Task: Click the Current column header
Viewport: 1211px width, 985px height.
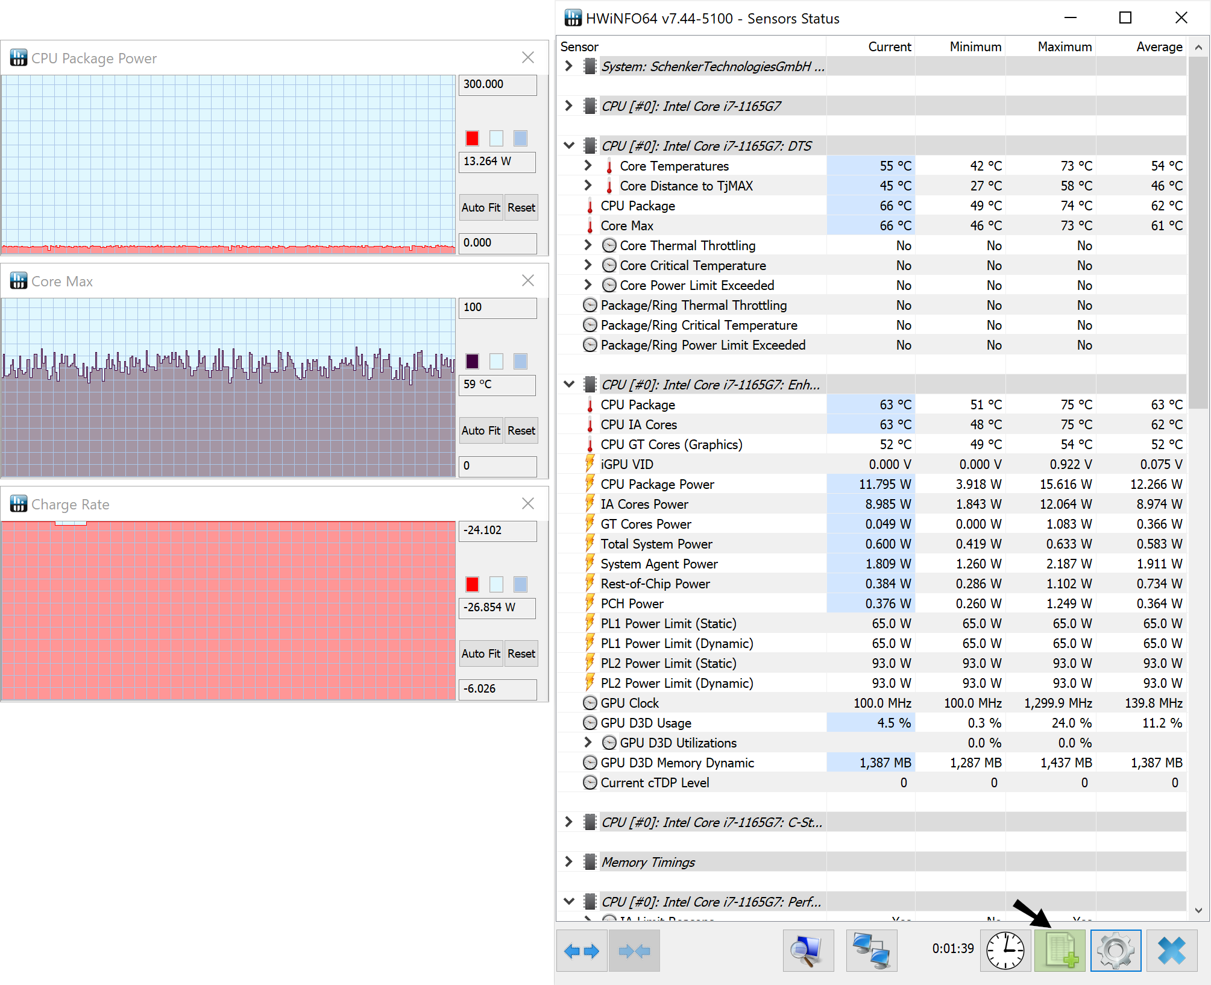Action: click(870, 46)
